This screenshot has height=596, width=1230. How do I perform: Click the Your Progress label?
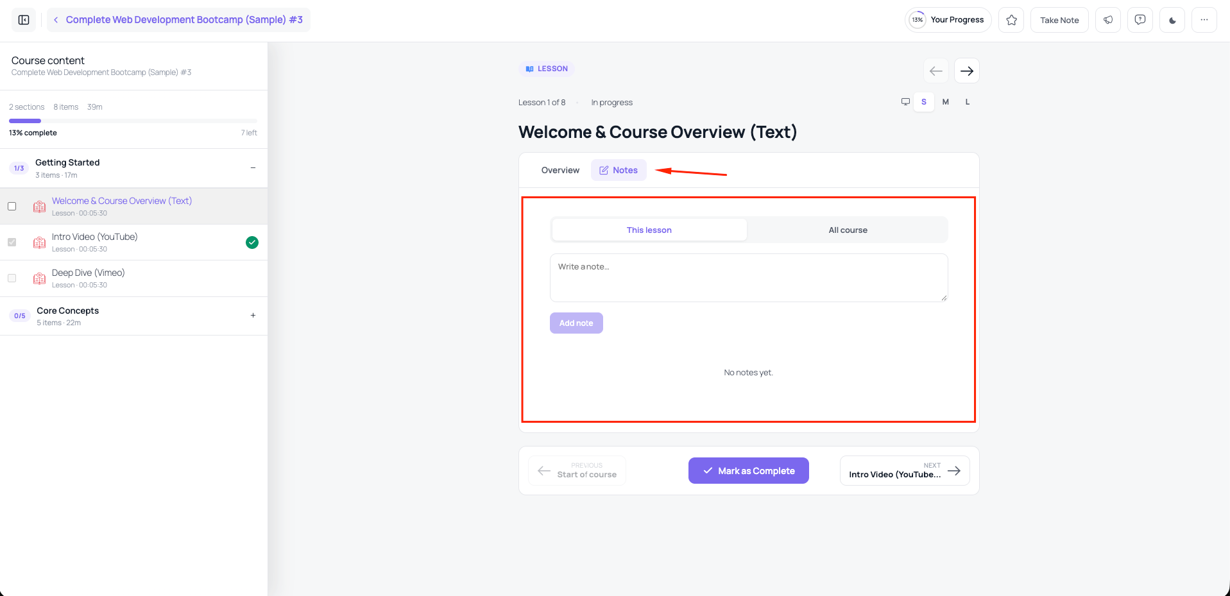pos(957,20)
